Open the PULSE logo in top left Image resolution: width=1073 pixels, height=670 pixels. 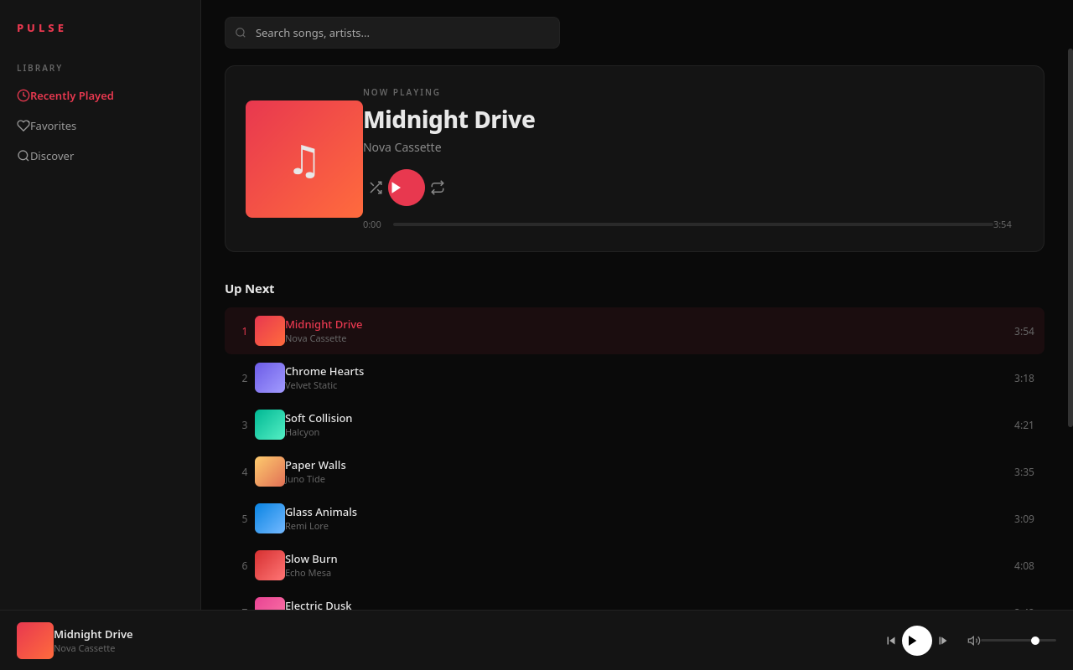point(40,27)
